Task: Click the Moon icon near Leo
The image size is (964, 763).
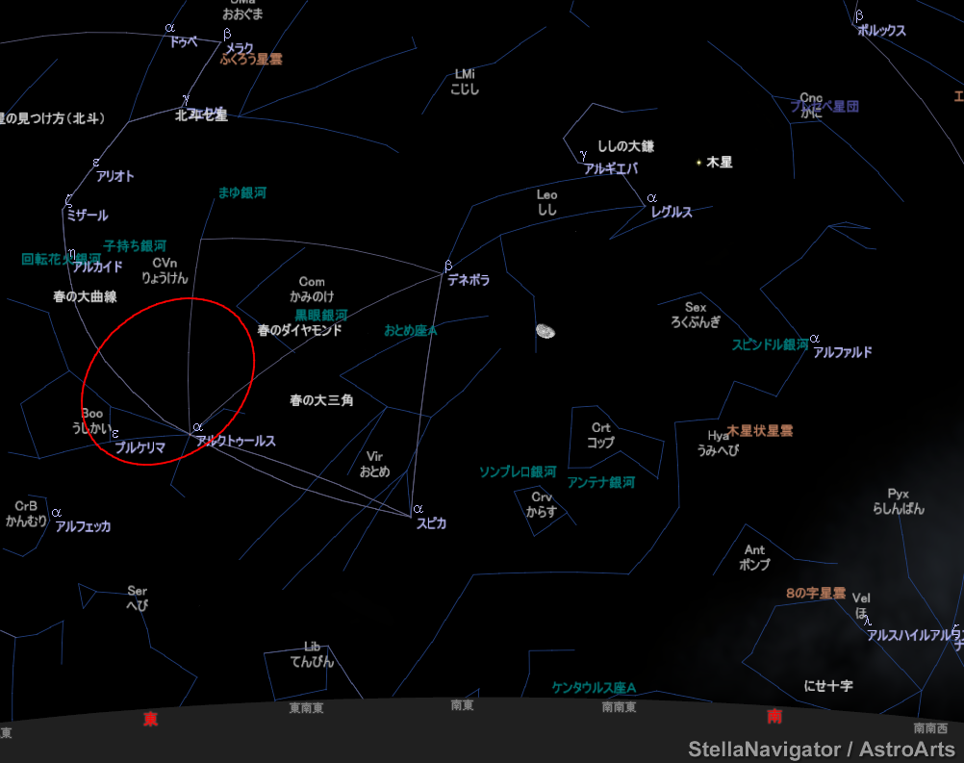Action: tap(545, 331)
